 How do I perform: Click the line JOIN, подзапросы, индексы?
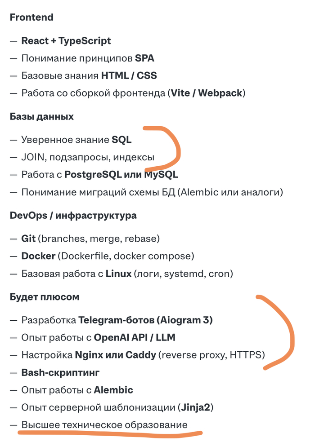coord(88,157)
